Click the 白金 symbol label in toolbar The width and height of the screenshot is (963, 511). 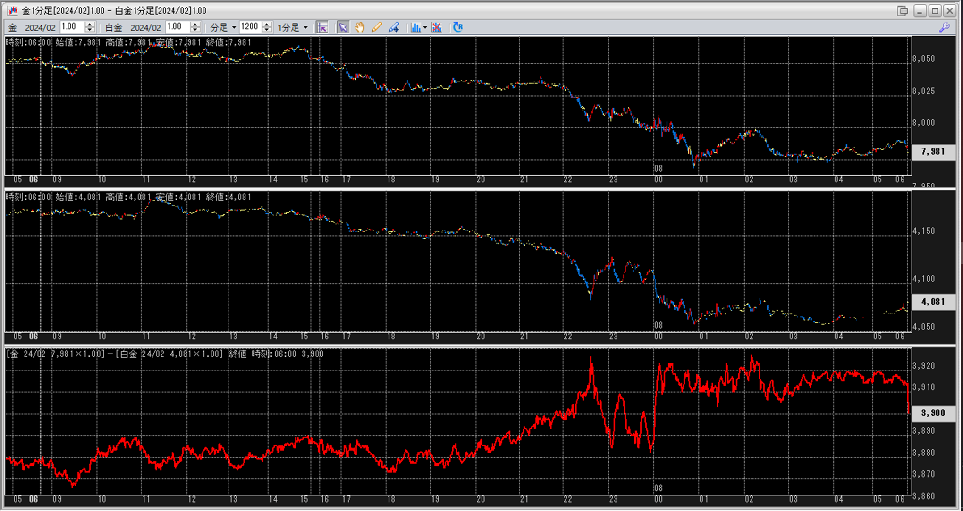pos(113,27)
